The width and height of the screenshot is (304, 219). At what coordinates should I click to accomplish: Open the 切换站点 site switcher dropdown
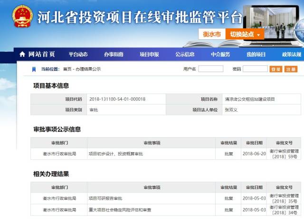click(245, 35)
